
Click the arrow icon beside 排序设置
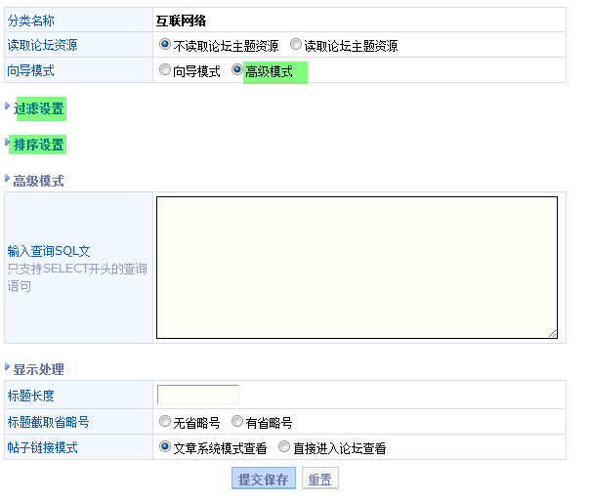coord(8,143)
